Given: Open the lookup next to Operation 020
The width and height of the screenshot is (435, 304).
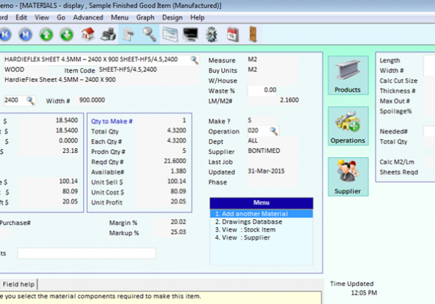Looking at the screenshot, I should coord(273,131).
